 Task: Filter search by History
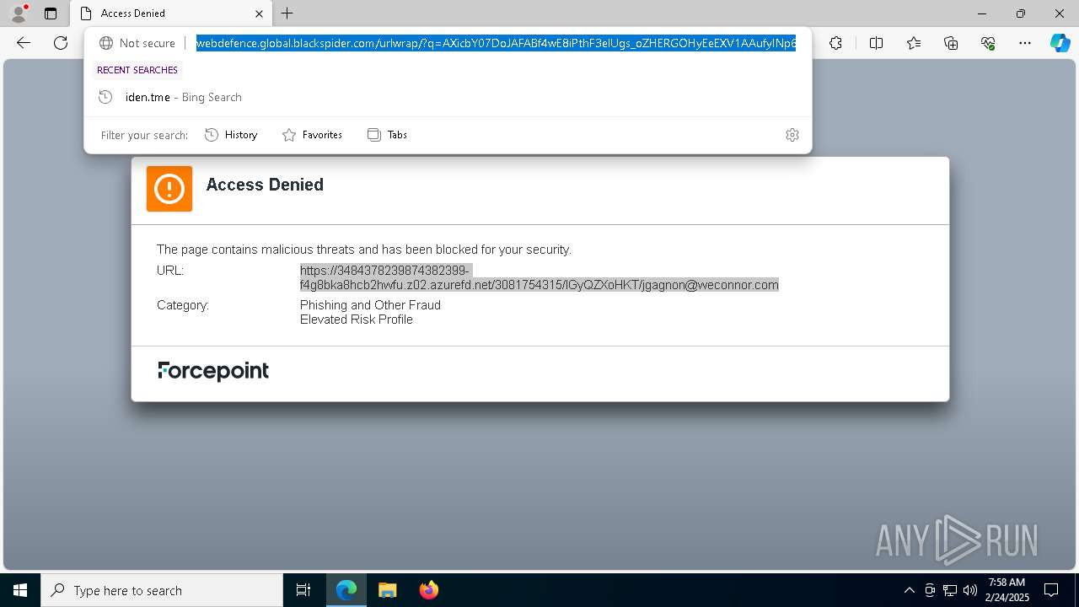231,135
